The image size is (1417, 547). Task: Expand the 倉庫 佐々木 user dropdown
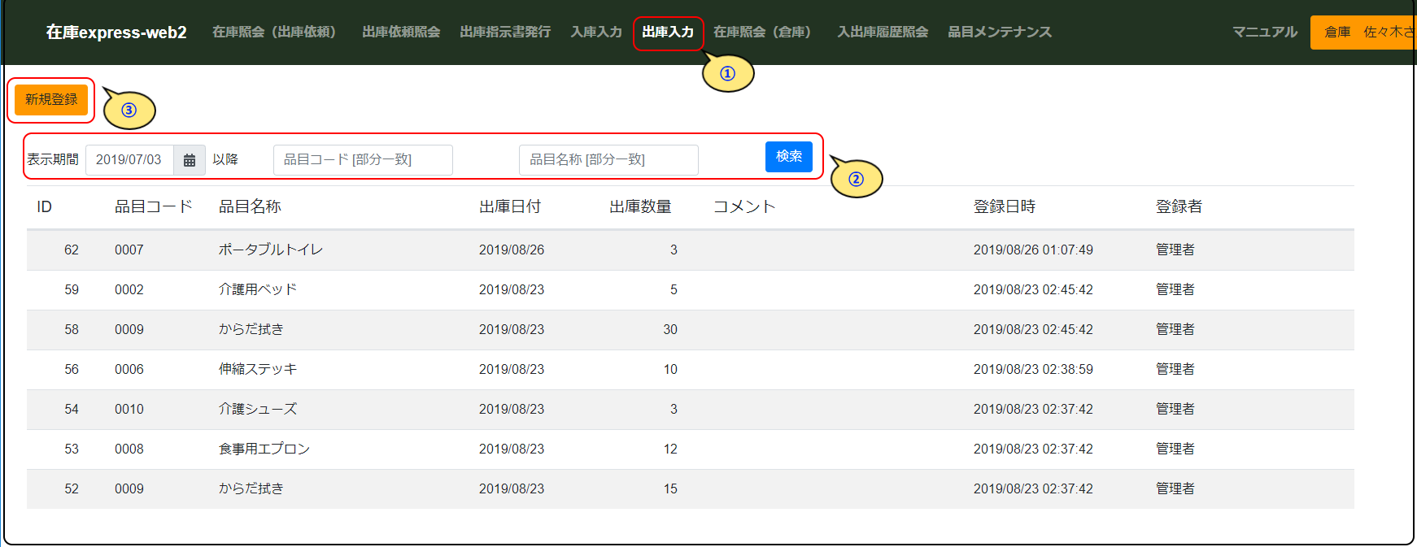click(1363, 33)
